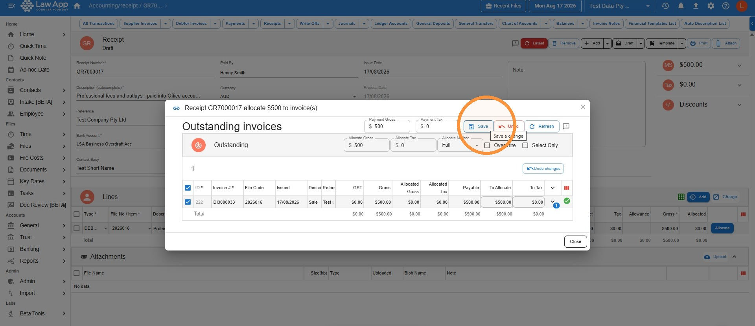Click the note comment icon in dialog

tap(566, 126)
